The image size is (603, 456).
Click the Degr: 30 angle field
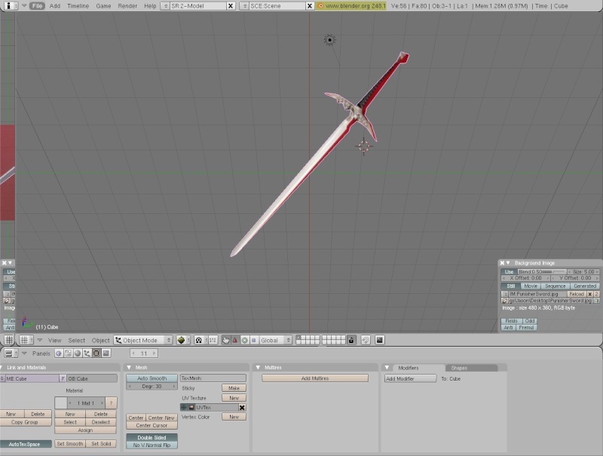click(x=152, y=387)
